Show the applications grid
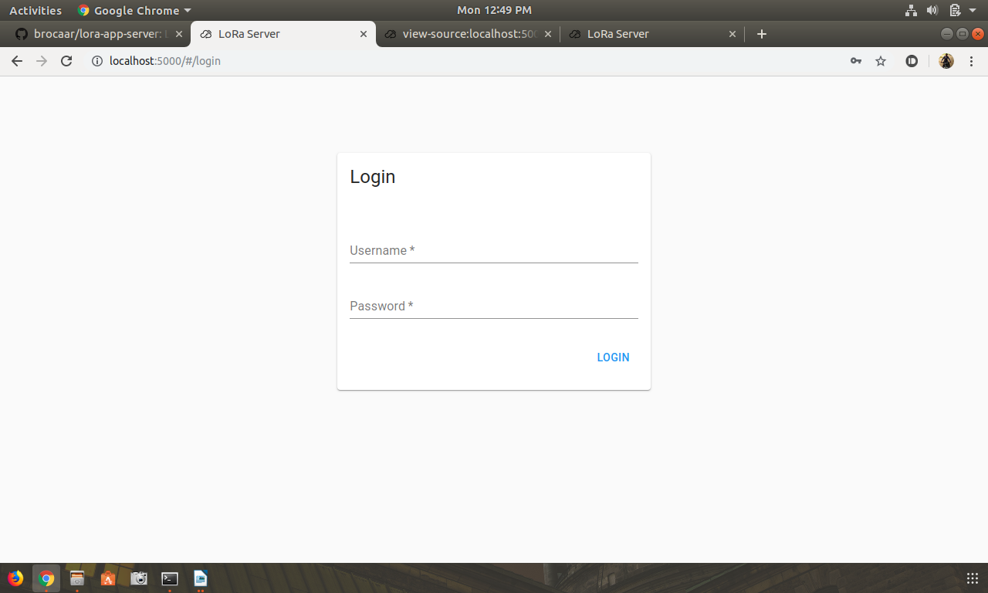 click(973, 578)
